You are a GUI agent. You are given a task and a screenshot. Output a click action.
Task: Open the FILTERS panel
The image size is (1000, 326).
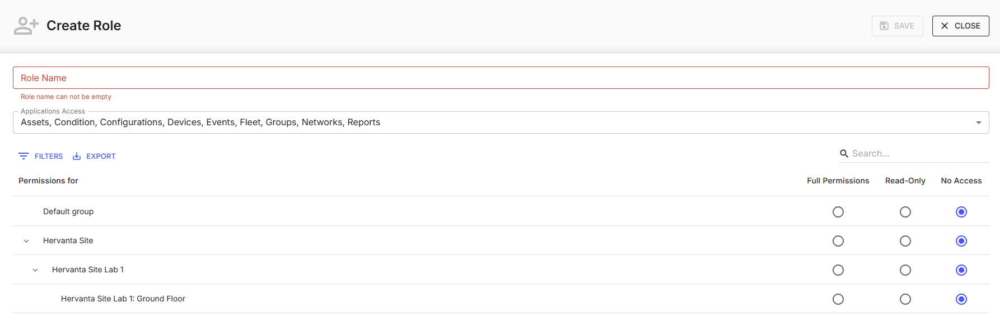pos(41,157)
